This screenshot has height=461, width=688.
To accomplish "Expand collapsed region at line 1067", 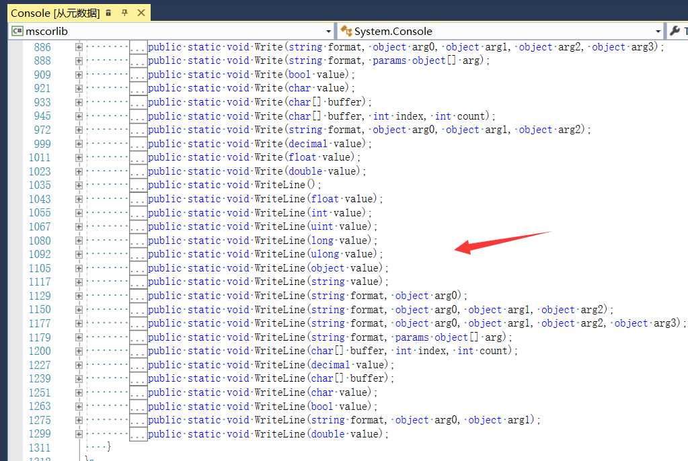I will coord(79,226).
